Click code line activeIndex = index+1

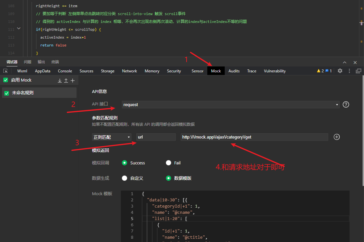[x=63, y=37]
